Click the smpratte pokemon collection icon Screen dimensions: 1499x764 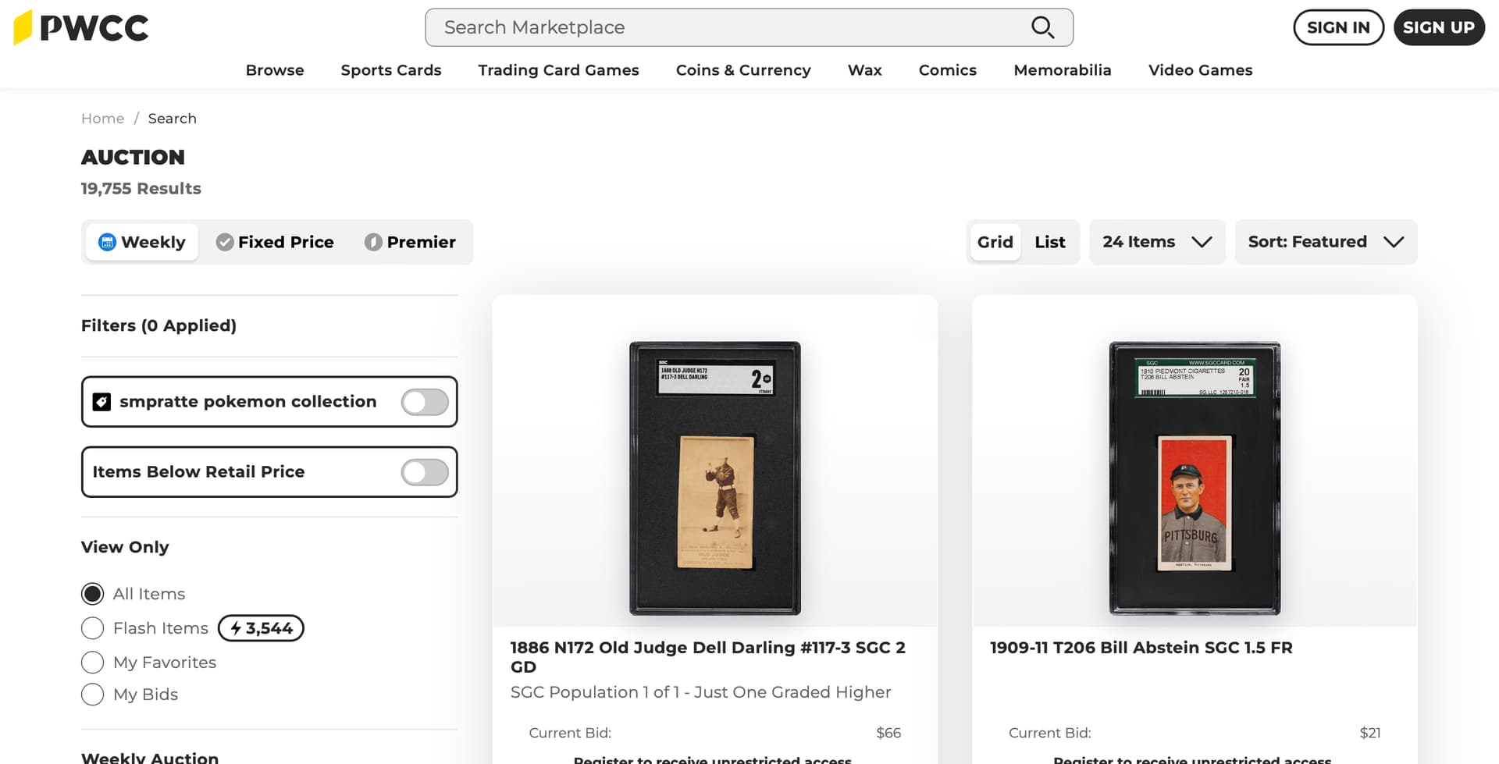pos(101,402)
